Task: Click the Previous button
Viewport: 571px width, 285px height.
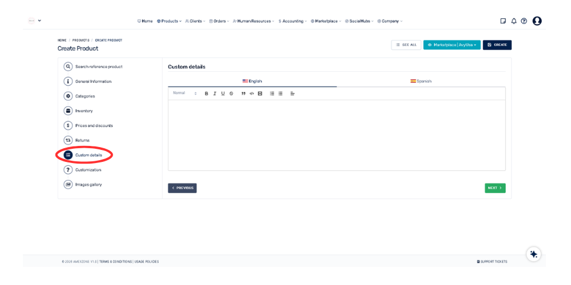Action: pyautogui.click(x=182, y=188)
